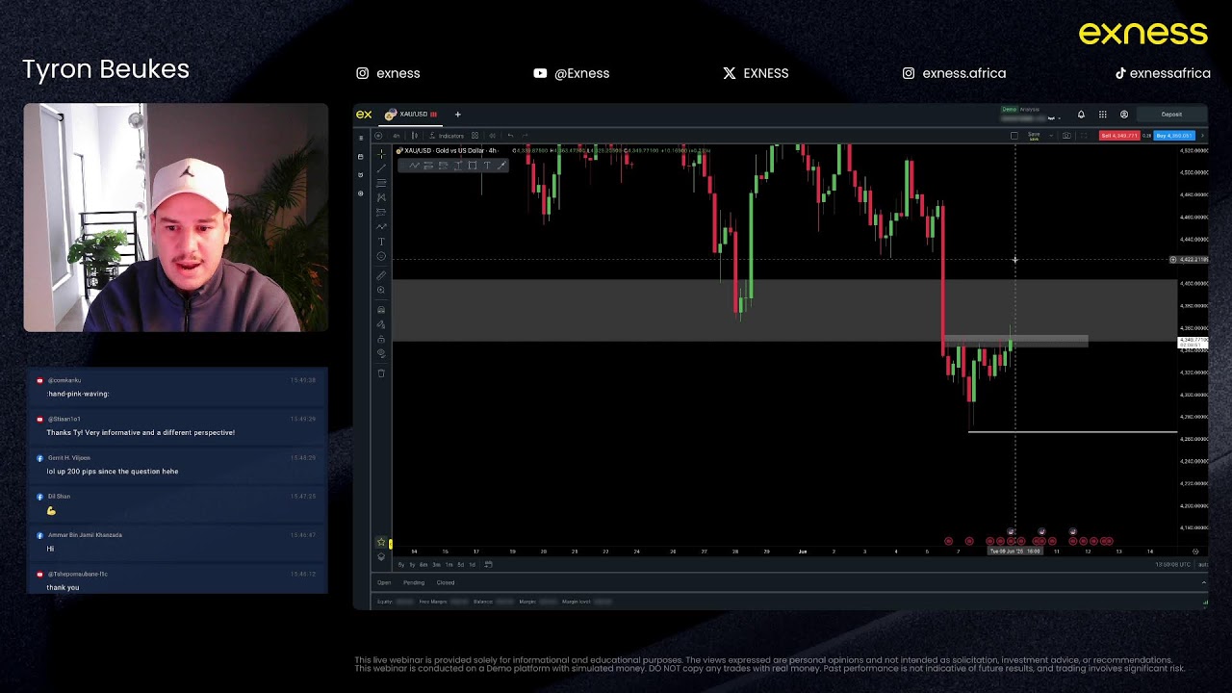The width and height of the screenshot is (1232, 693).
Task: Toggle fullscreen chart mode
Action: click(1084, 136)
